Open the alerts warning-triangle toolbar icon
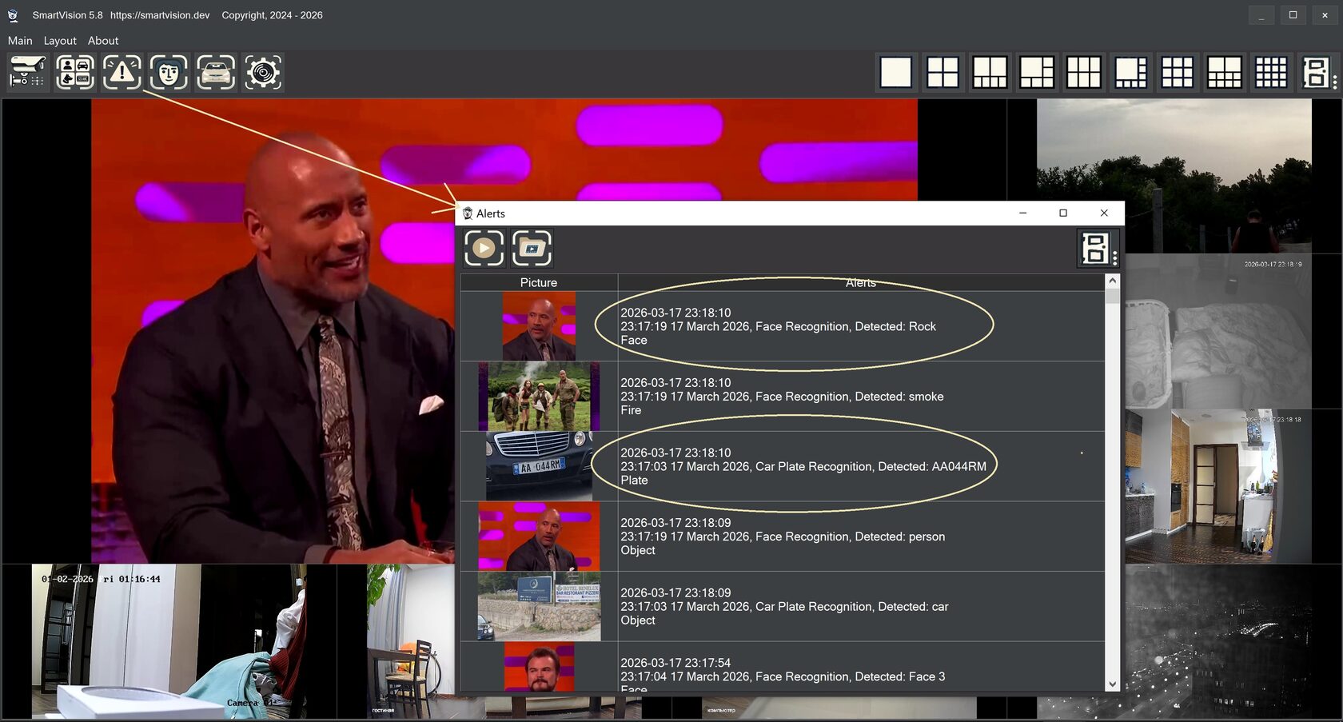Screen dimensions: 1343x722 pos(122,72)
